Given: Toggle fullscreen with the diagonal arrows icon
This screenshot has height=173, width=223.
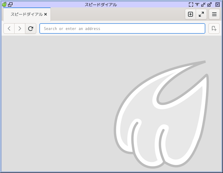Looking at the screenshot, I should (201, 14).
